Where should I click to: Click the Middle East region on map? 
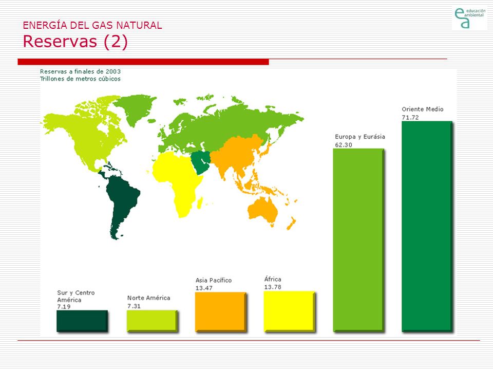coord(201,160)
